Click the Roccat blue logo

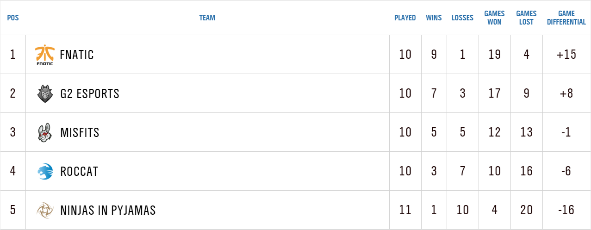tap(45, 172)
